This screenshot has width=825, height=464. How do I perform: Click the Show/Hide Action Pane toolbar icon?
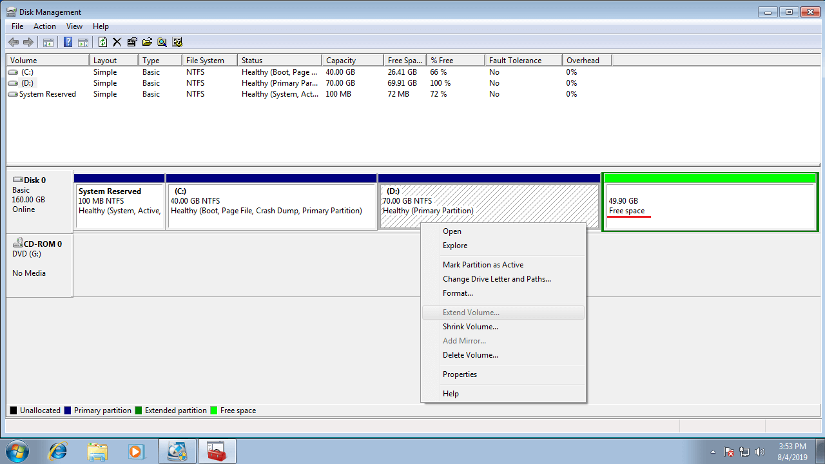point(82,43)
